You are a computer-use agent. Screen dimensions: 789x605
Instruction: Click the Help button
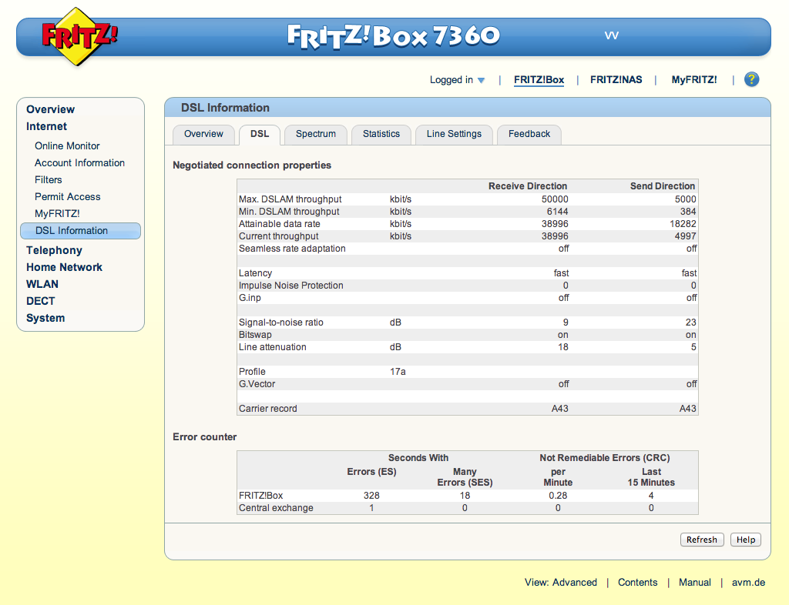(x=745, y=540)
